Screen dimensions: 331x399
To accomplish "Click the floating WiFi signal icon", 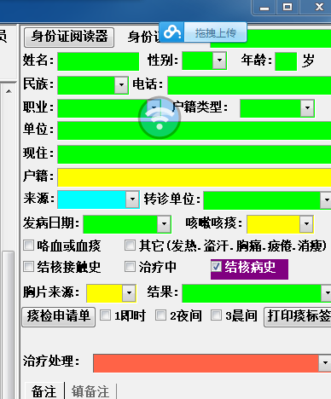I will pos(160,118).
